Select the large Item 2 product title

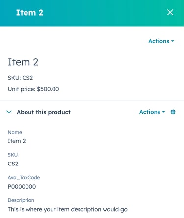23,62
